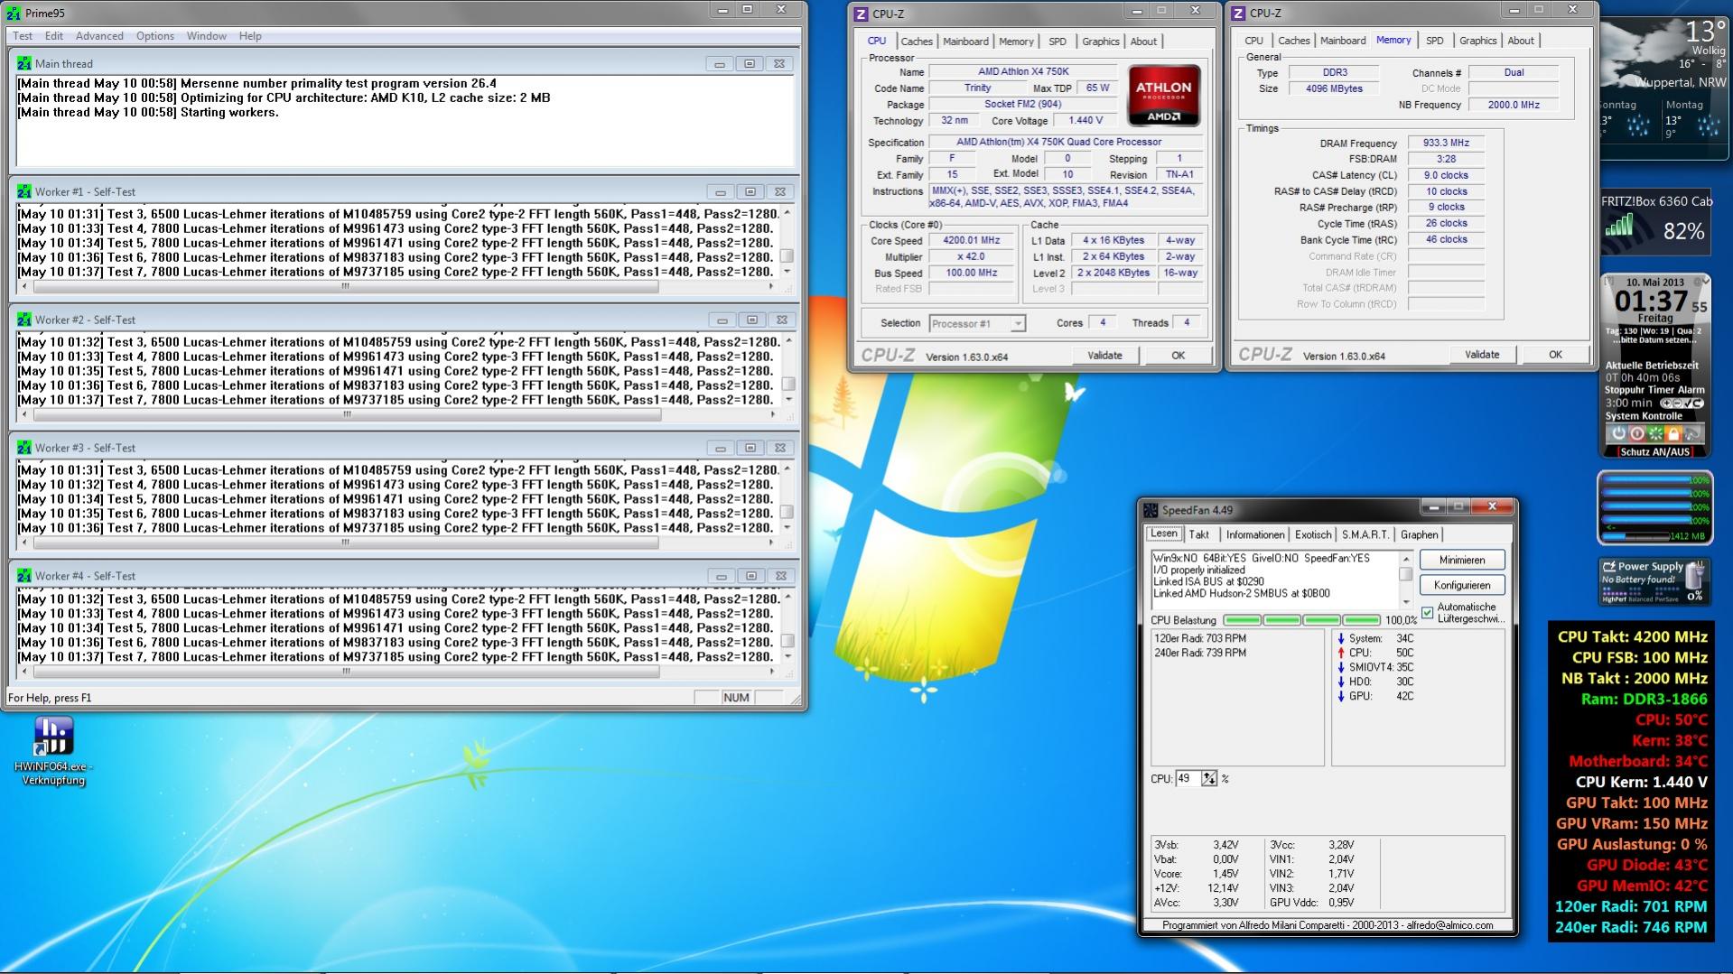Click the Worker #3 window icon
The width and height of the screenshot is (1733, 974).
coord(24,449)
